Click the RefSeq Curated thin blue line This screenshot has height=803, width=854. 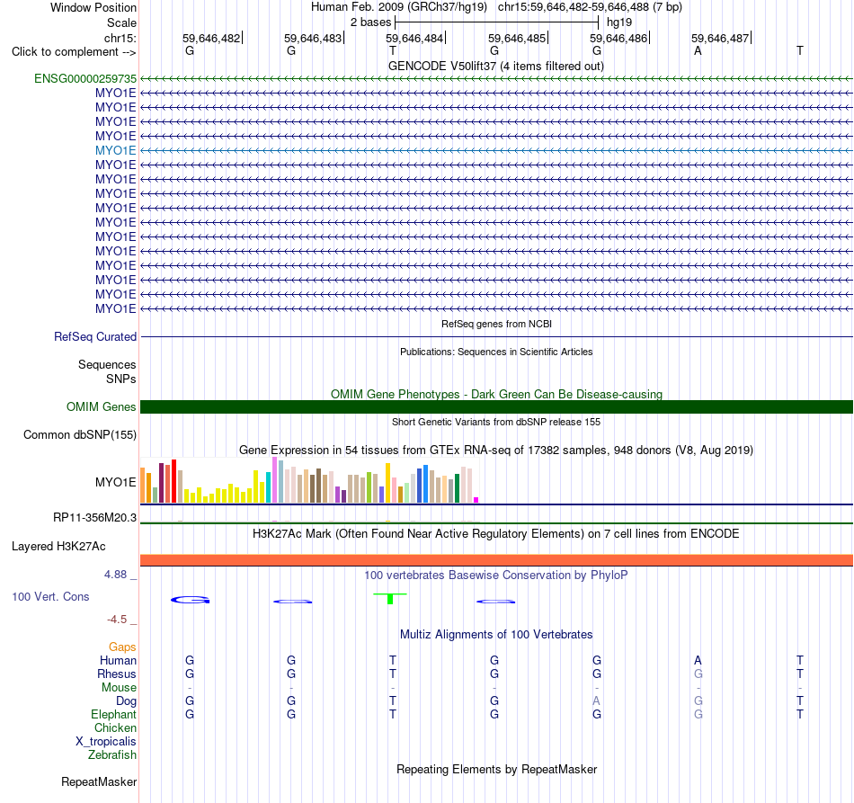point(496,336)
